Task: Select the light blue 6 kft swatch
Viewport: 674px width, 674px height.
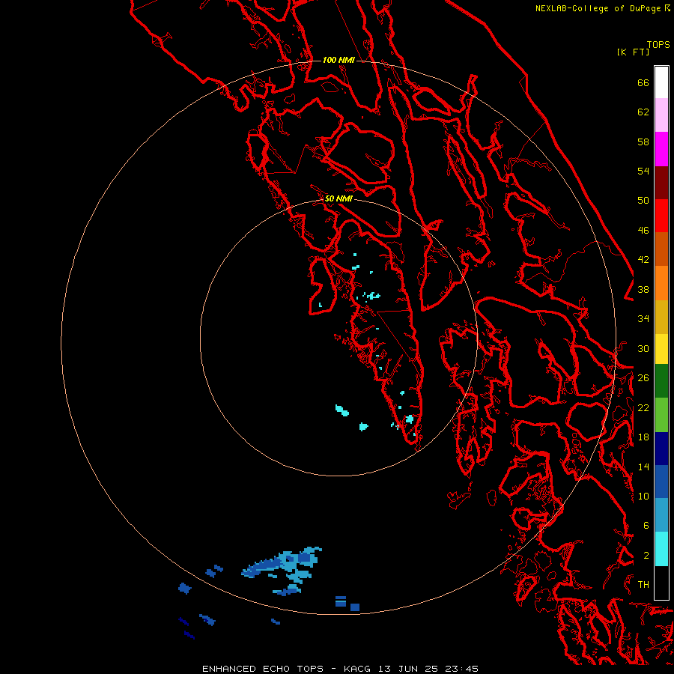Action: pos(661,515)
